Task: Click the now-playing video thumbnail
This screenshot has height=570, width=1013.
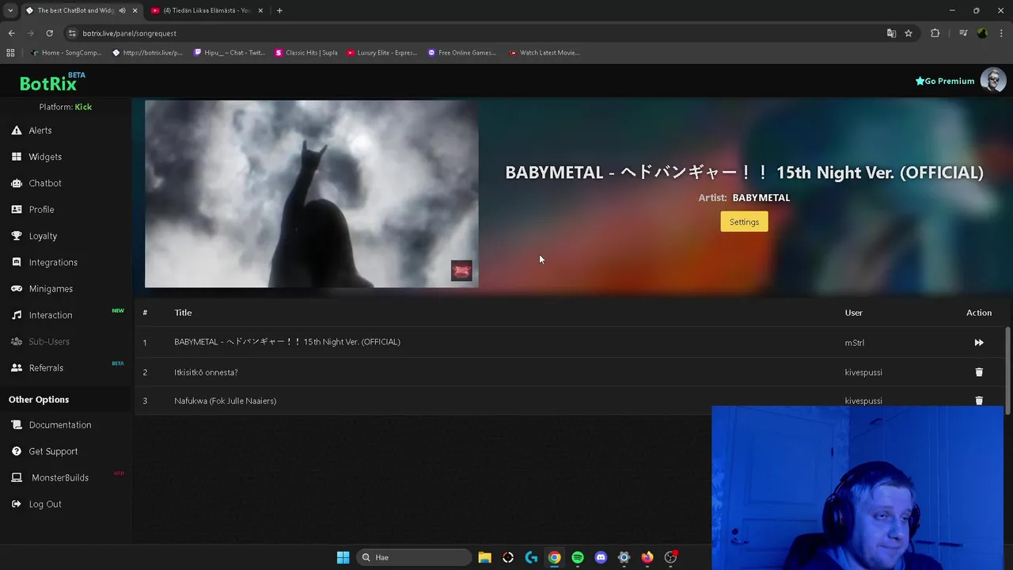Action: 311,194
